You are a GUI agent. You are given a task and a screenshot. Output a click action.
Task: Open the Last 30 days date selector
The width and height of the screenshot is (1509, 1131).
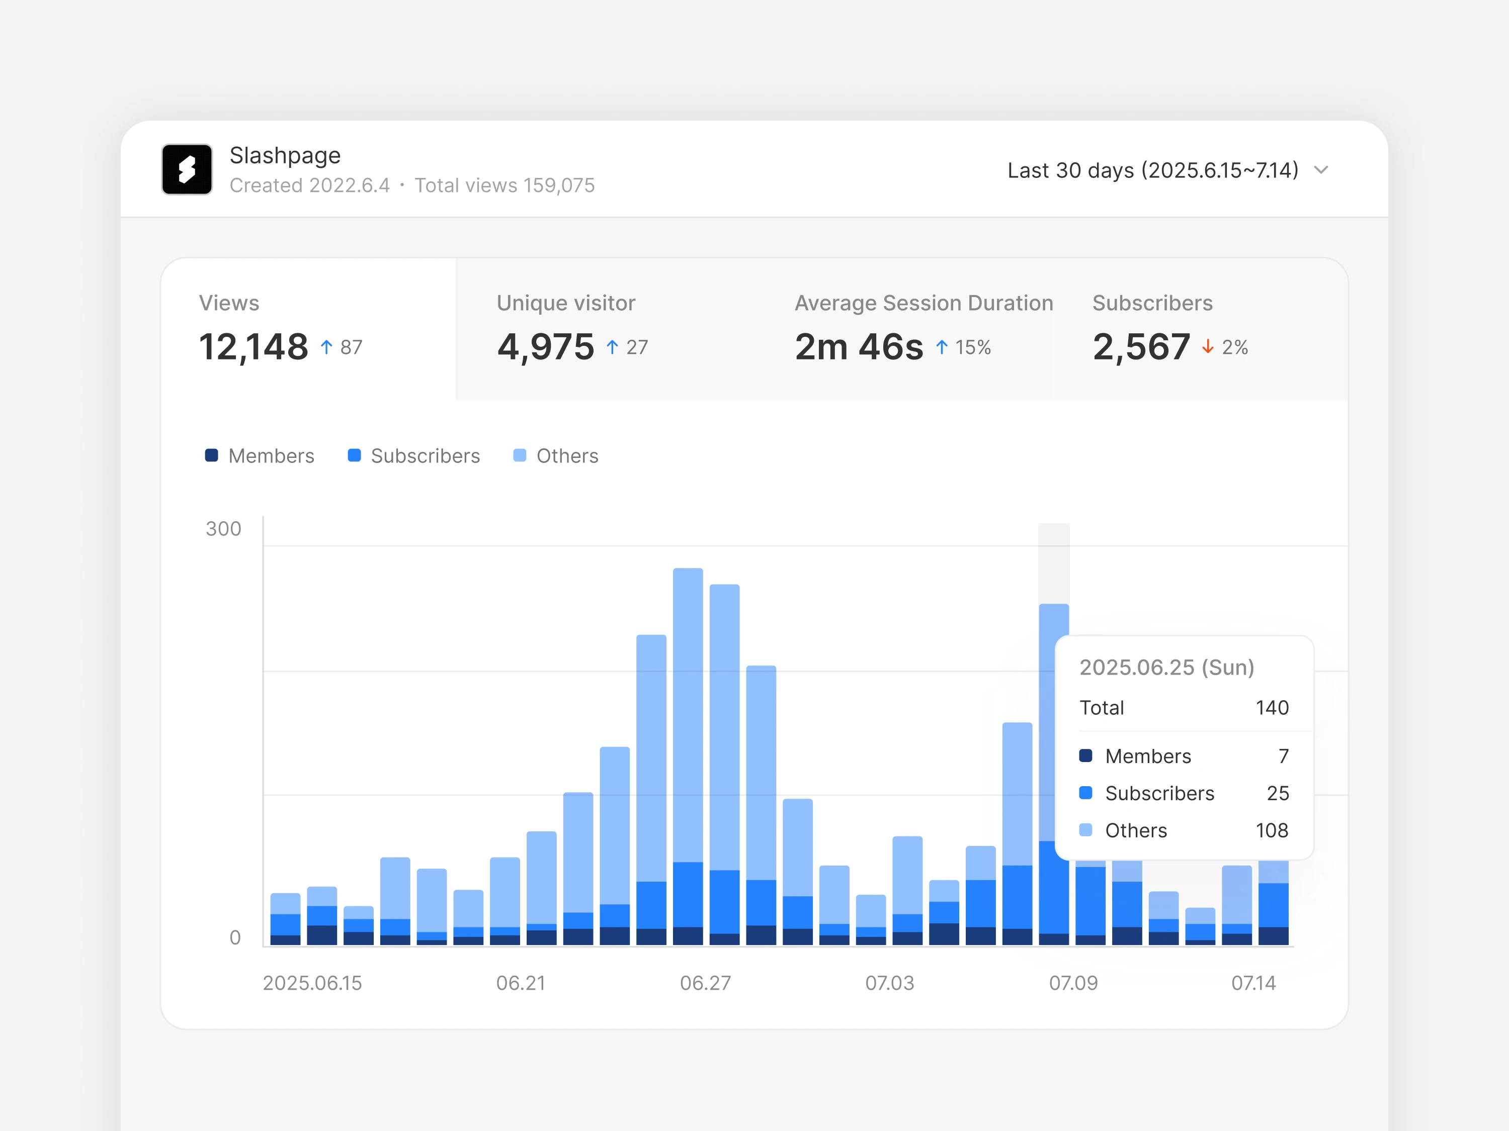click(x=1153, y=170)
